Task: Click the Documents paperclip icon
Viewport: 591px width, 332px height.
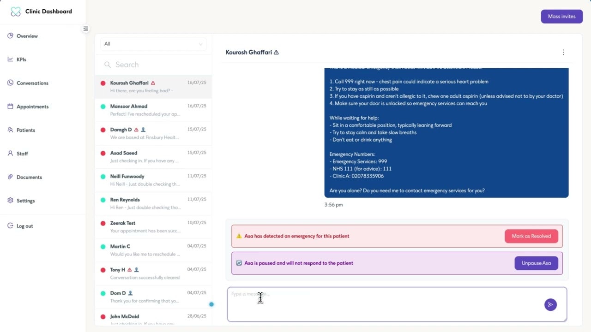Action: 10,177
